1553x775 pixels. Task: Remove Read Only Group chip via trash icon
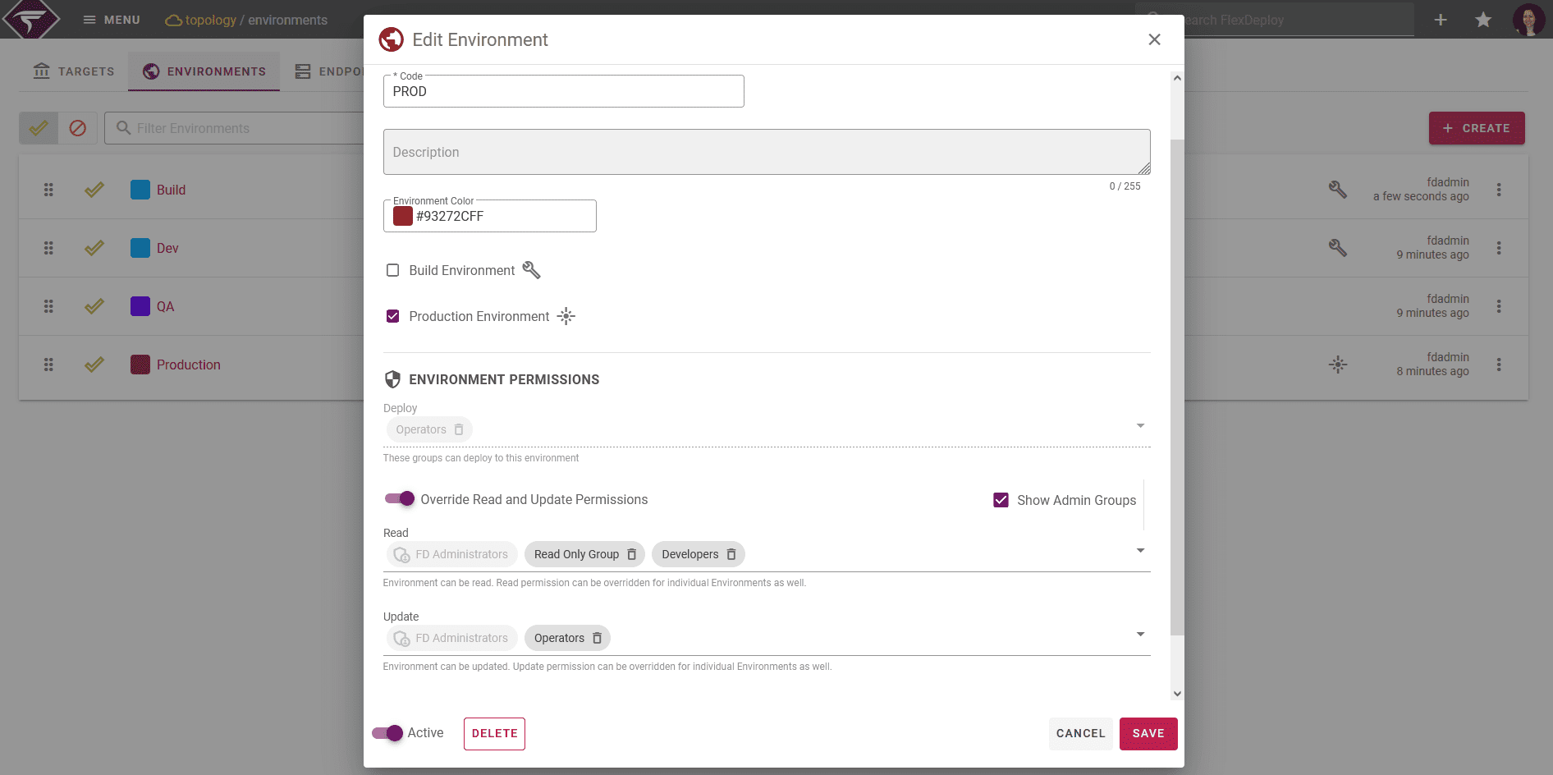click(x=631, y=554)
